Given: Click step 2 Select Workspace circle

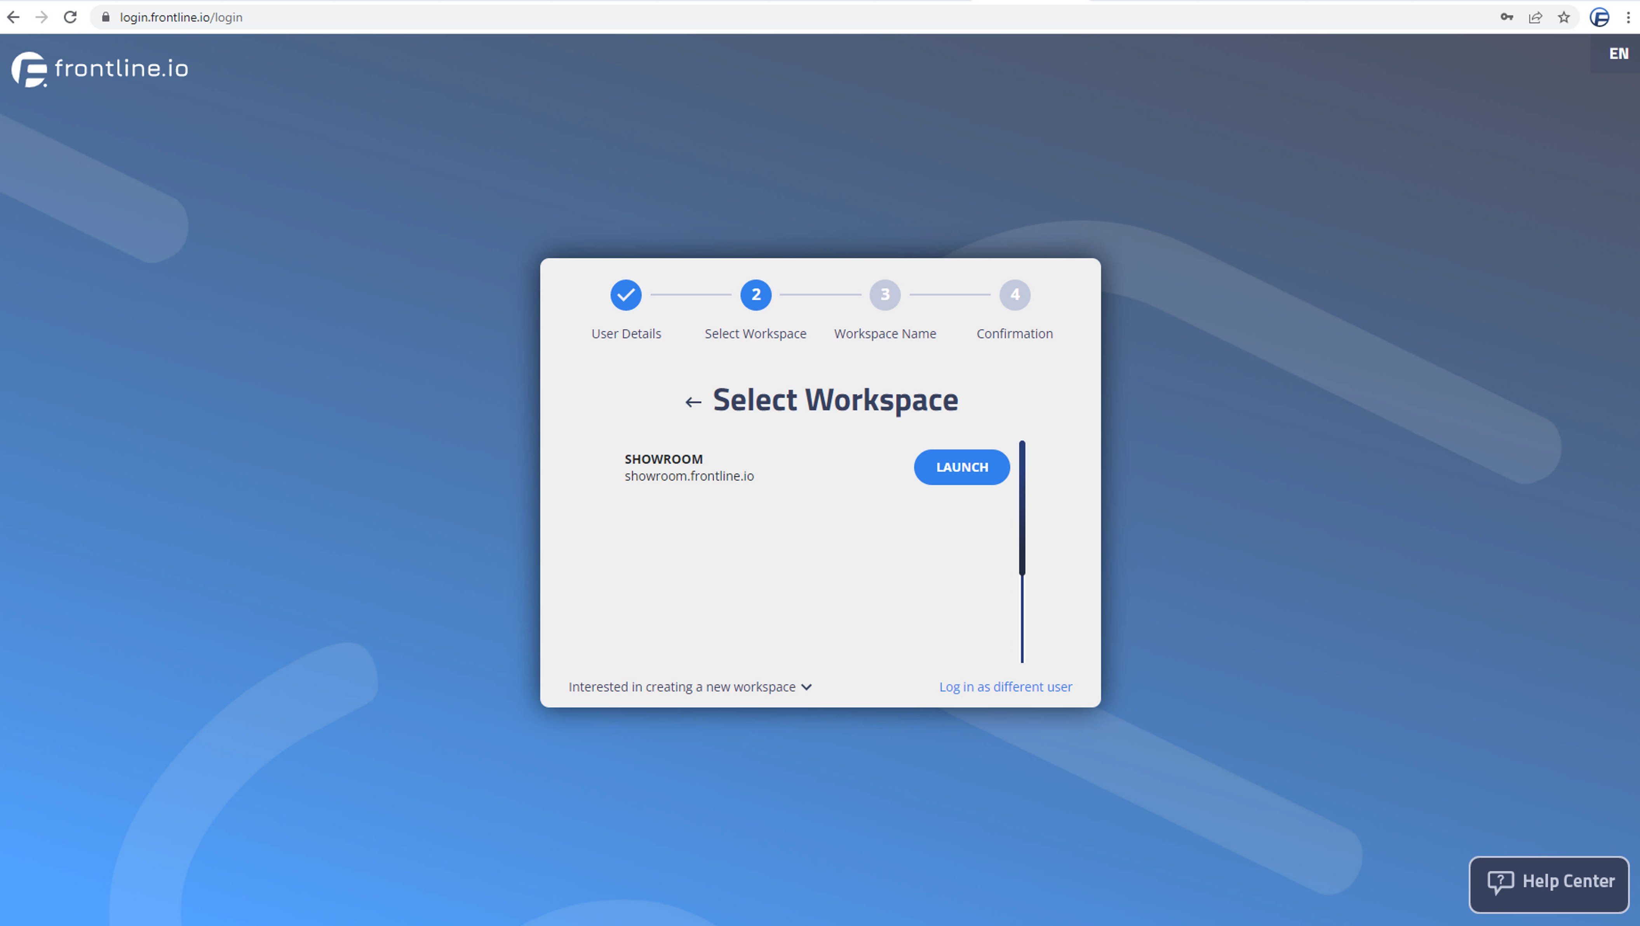Looking at the screenshot, I should [756, 295].
